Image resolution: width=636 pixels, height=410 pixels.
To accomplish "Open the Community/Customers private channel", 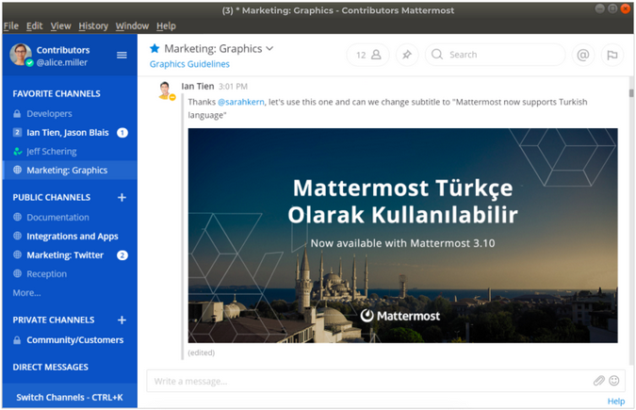I will pyautogui.click(x=70, y=340).
